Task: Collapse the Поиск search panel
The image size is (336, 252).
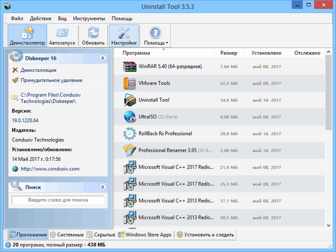Action: pos(102,187)
